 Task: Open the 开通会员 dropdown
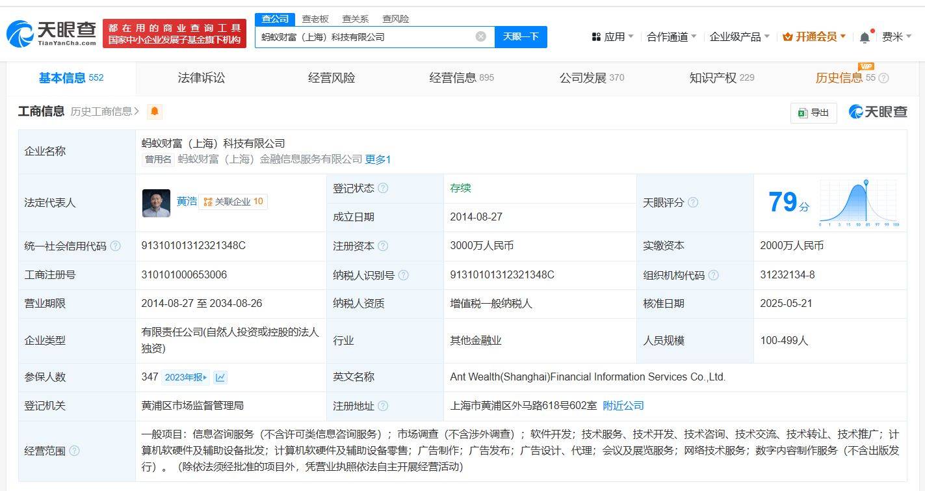(814, 37)
